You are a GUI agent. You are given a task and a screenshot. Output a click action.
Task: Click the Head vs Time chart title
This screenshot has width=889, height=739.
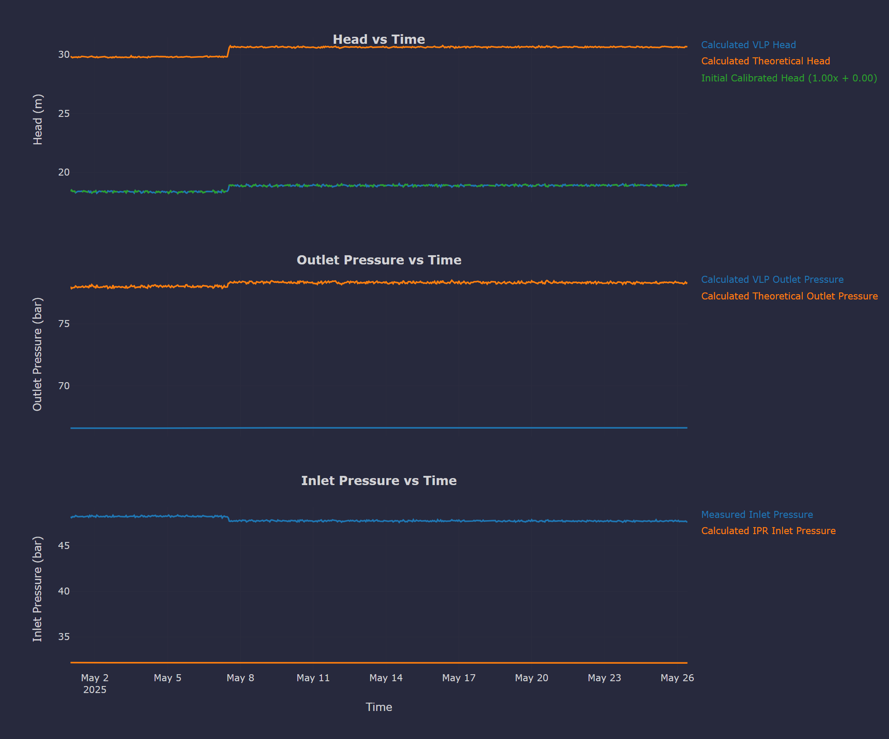[378, 39]
